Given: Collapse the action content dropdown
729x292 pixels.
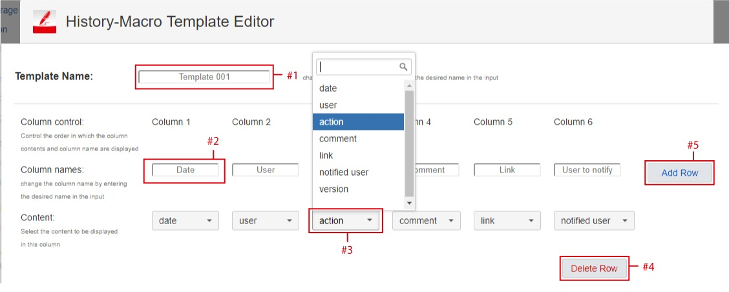Looking at the screenshot, I should click(x=345, y=221).
